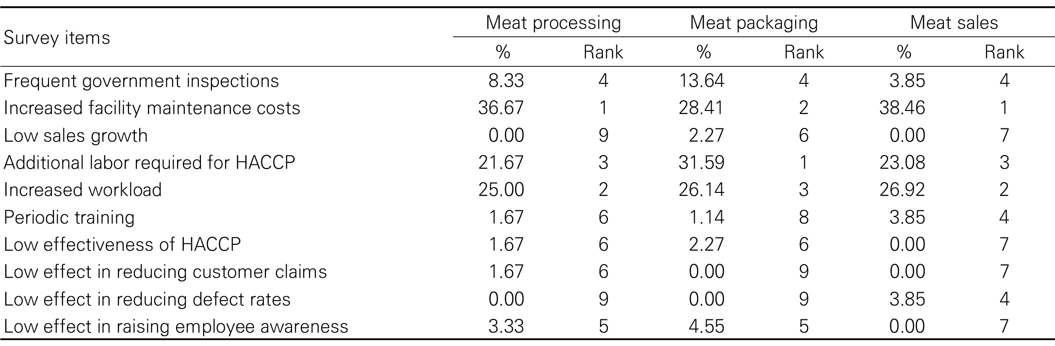The image size is (1055, 346).
Task: Click the 'Low effectiveness of HACCP' label
Action: coord(122,244)
